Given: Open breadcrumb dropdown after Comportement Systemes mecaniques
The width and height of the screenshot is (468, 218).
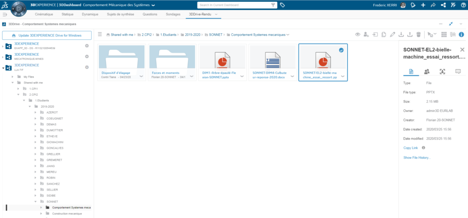Looking at the screenshot, I should click(288, 35).
